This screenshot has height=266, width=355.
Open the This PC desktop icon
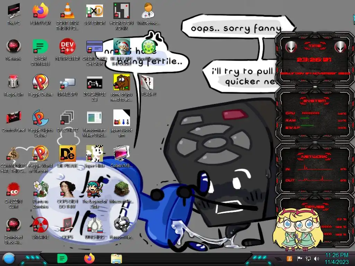14,14
